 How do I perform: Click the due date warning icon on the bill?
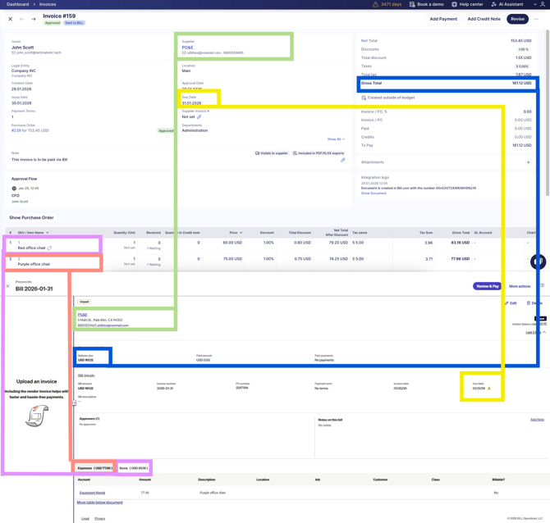pyautogui.click(x=489, y=388)
